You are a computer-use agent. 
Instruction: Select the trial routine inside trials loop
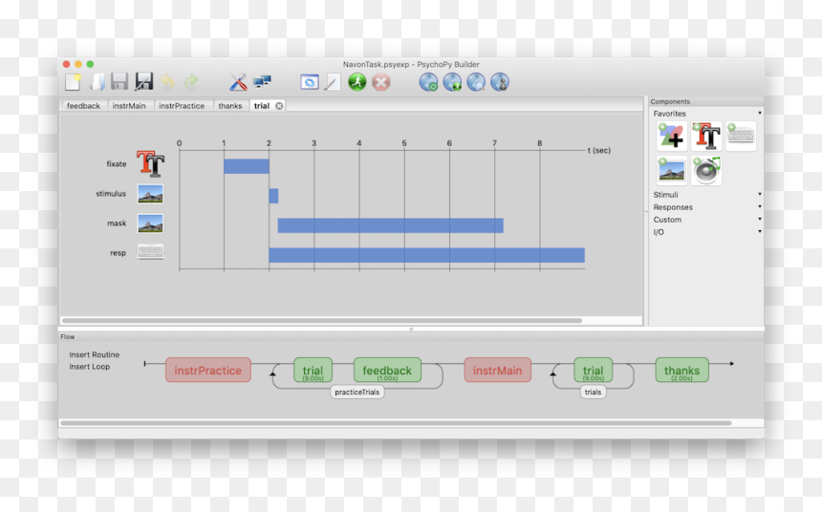coord(593,370)
